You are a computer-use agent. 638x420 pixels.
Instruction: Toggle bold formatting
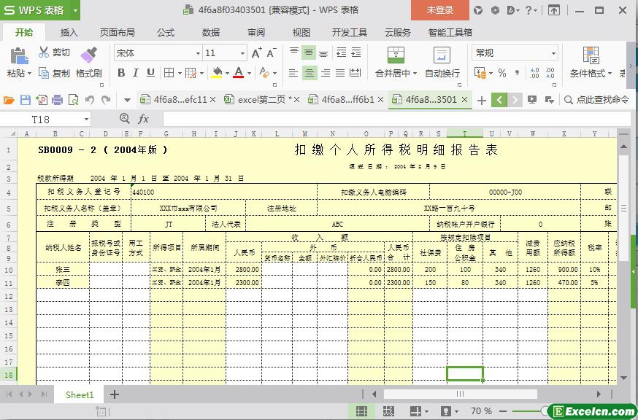[121, 73]
